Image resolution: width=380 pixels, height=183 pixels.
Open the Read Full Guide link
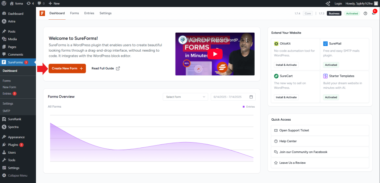click(106, 68)
